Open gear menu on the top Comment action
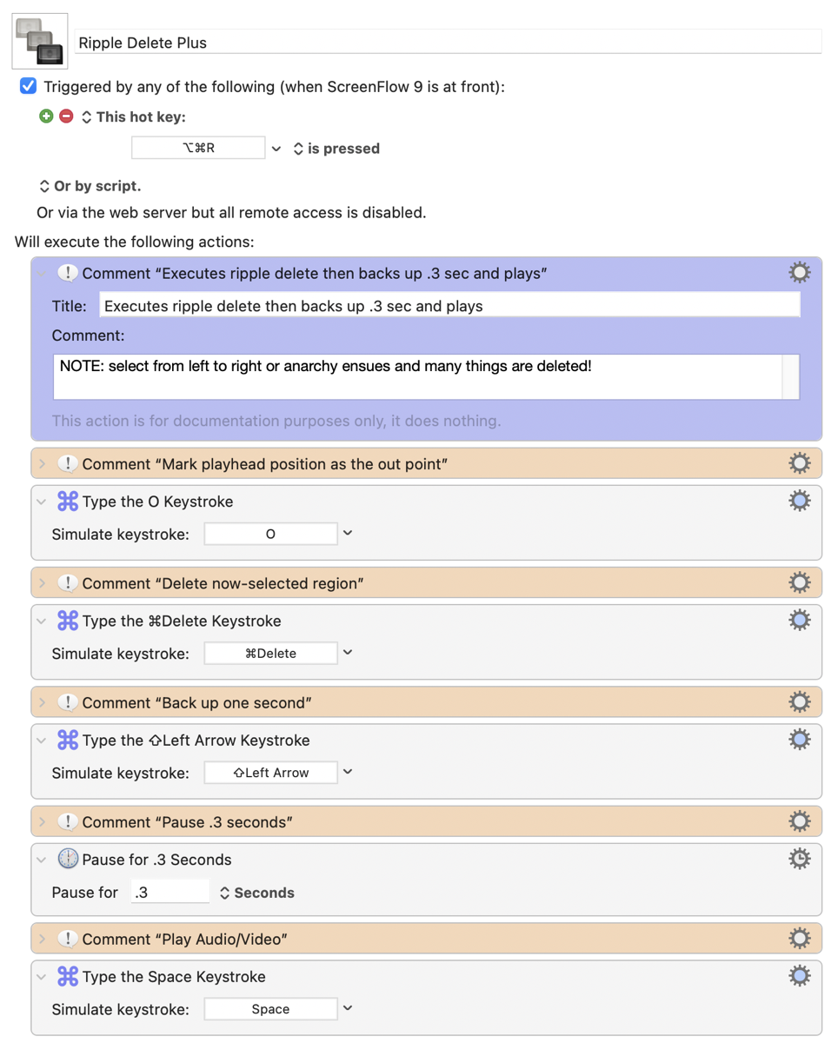 799,273
